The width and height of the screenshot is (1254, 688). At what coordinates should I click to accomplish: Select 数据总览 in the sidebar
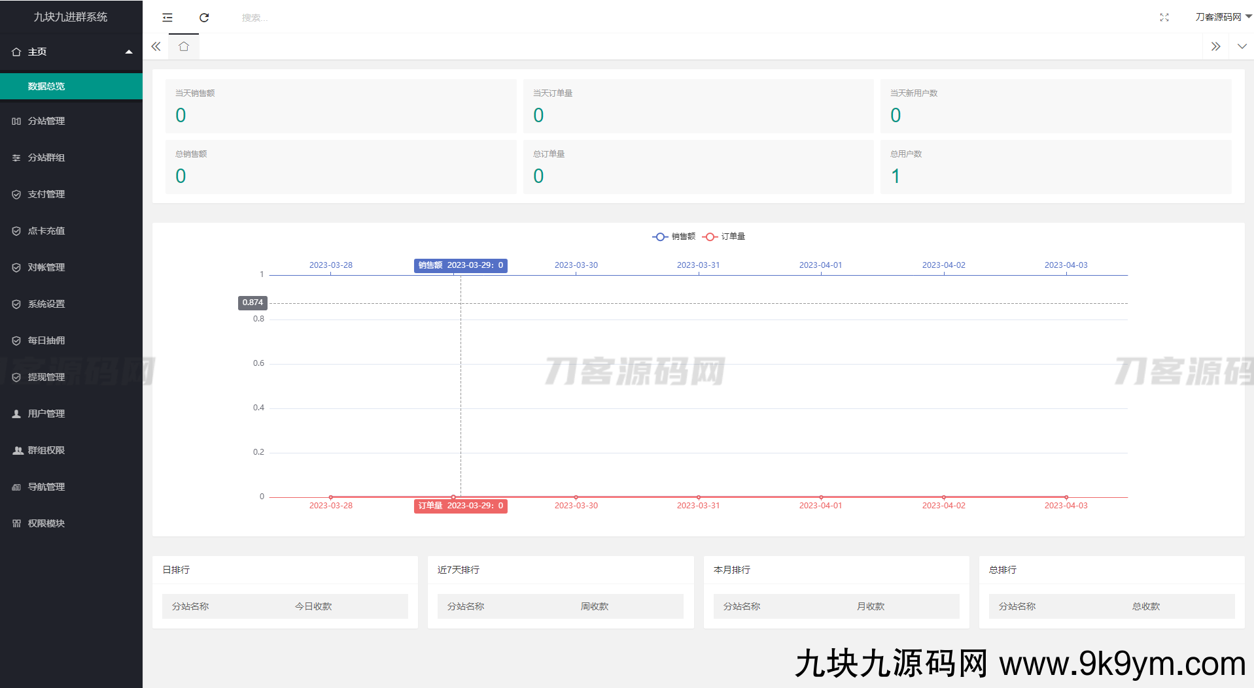point(46,86)
